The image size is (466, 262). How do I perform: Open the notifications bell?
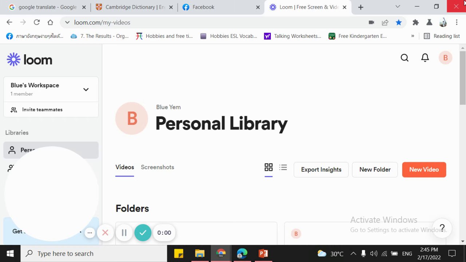coord(425,58)
